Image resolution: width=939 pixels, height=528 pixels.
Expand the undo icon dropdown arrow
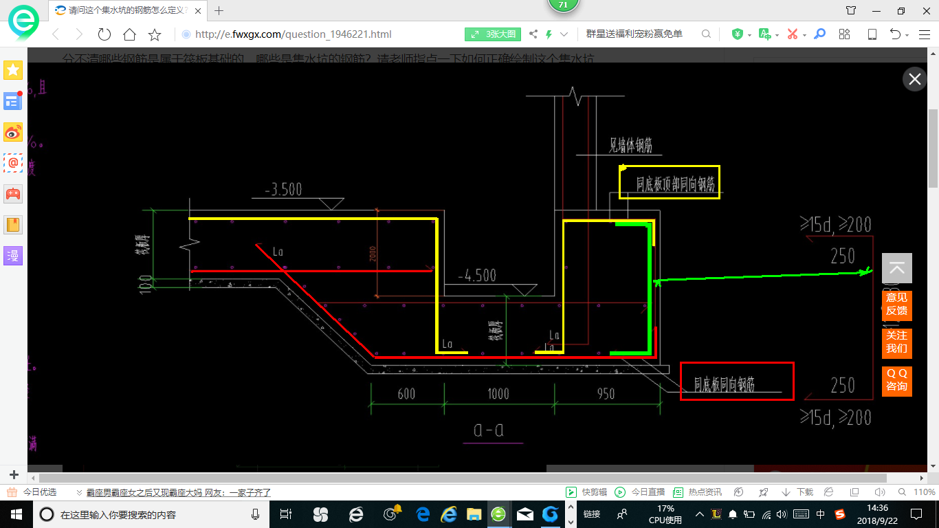[x=907, y=35]
